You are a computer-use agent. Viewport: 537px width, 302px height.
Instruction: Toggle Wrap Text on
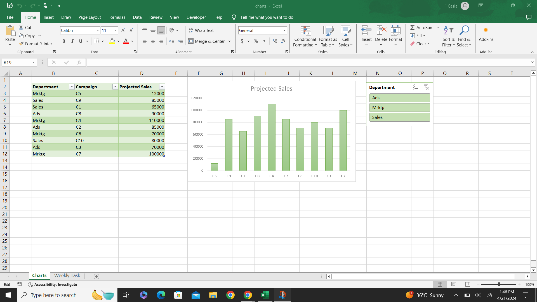[201, 30]
